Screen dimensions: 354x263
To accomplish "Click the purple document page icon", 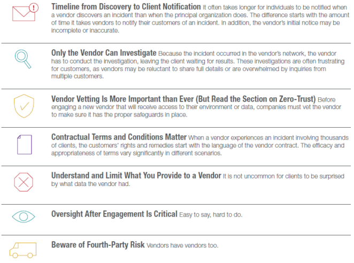I will (x=25, y=144).
